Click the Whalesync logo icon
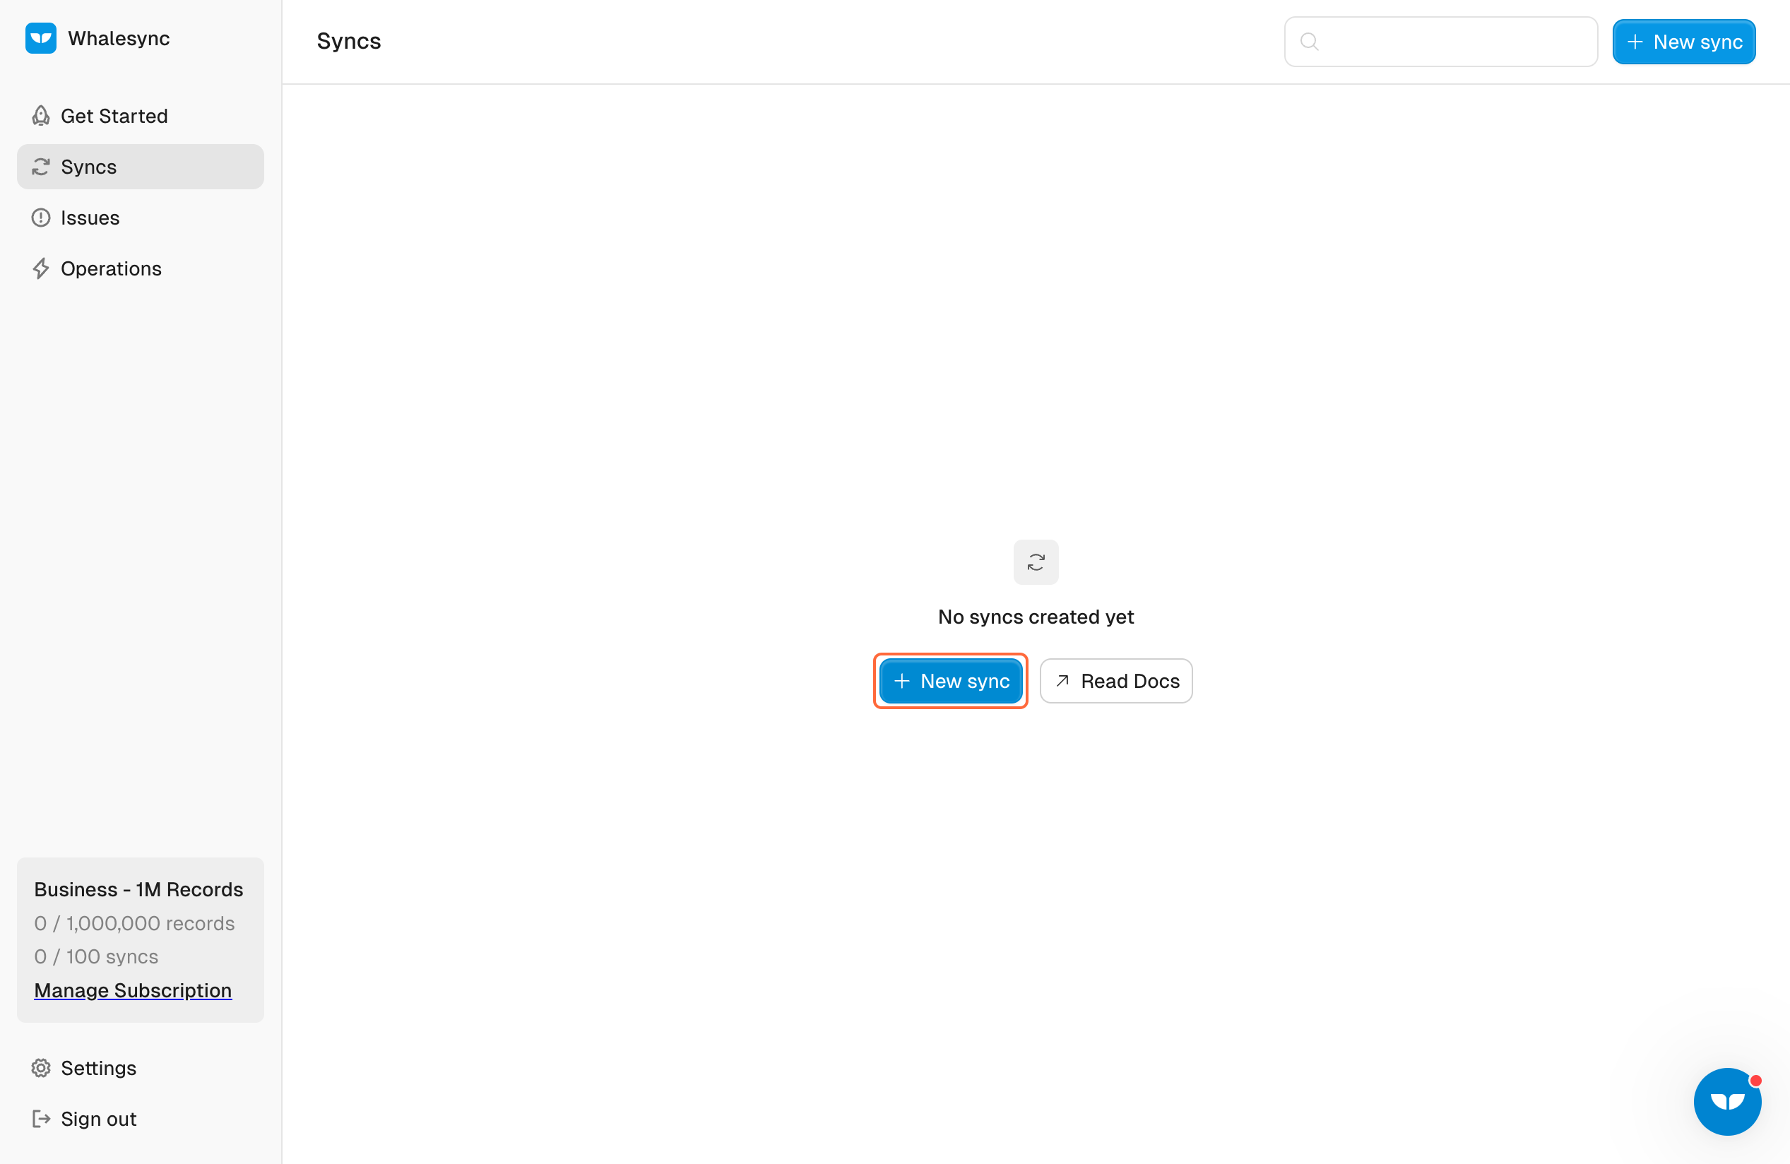 (x=40, y=38)
